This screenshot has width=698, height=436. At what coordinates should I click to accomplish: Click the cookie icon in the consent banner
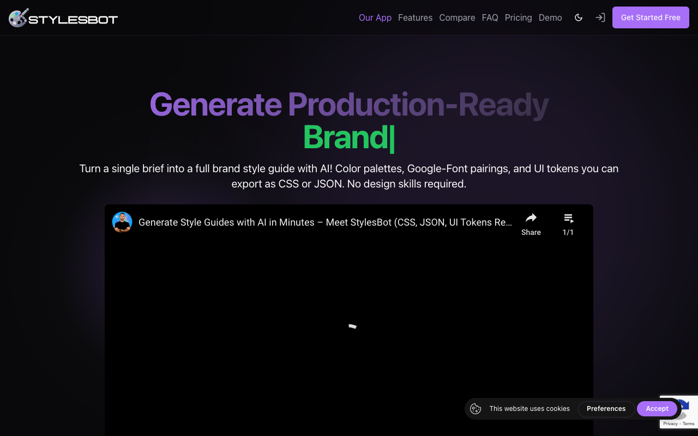click(476, 409)
